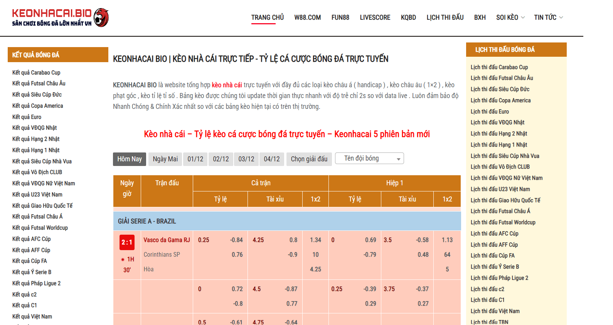Open Lịch thi đấu Siêu Cúp Đức link
Viewport: 613px width, 325px height.
tap(500, 89)
